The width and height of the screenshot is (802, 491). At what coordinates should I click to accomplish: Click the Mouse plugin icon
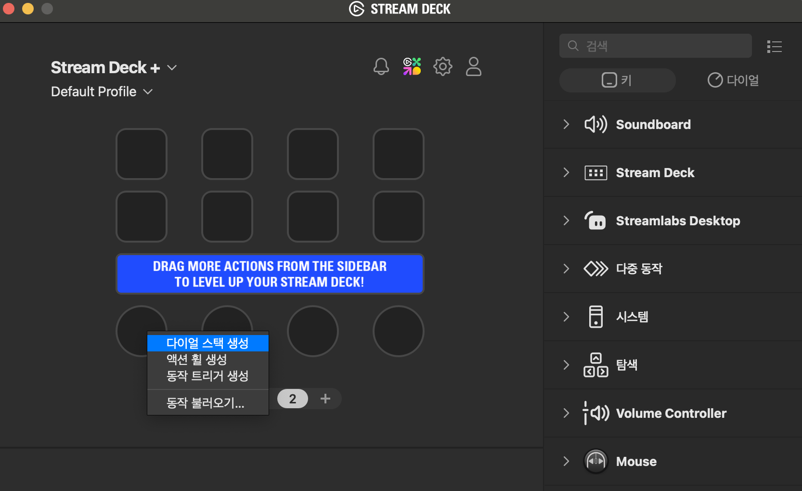click(x=596, y=461)
